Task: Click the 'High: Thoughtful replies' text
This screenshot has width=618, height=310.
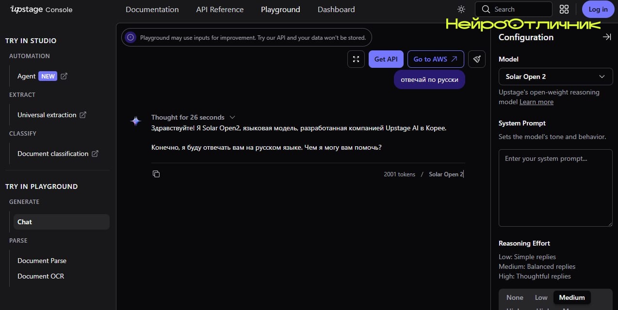Action: (535, 276)
